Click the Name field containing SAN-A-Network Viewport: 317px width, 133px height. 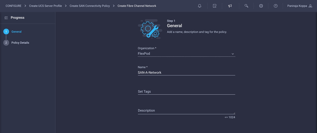(x=186, y=73)
